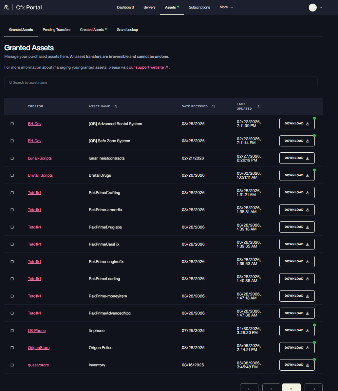Image resolution: width=338 pixels, height=391 pixels.
Task: Open the user avatar menu
Action: (x=313, y=8)
